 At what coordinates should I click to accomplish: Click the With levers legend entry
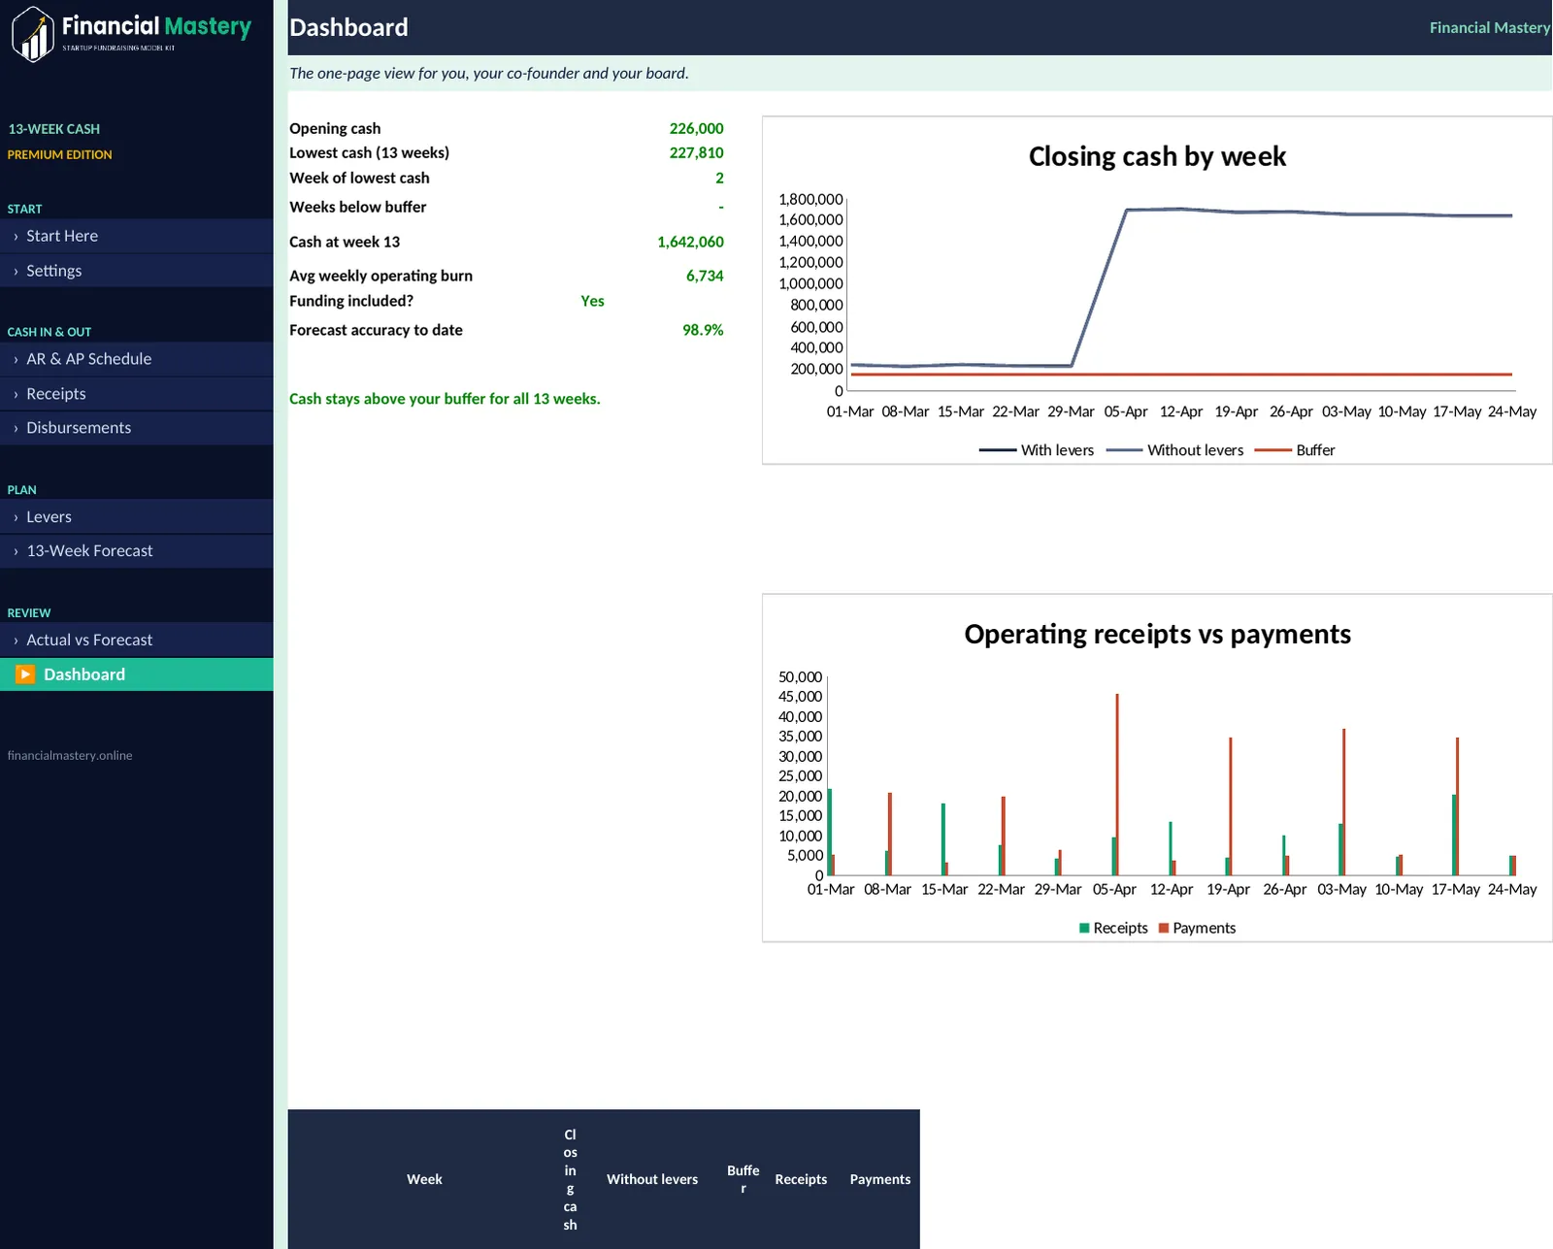(x=1037, y=450)
